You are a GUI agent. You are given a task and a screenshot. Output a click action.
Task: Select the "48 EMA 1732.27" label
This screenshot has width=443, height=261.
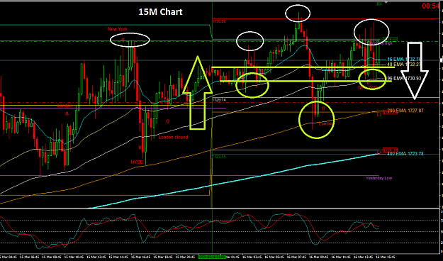coord(404,65)
